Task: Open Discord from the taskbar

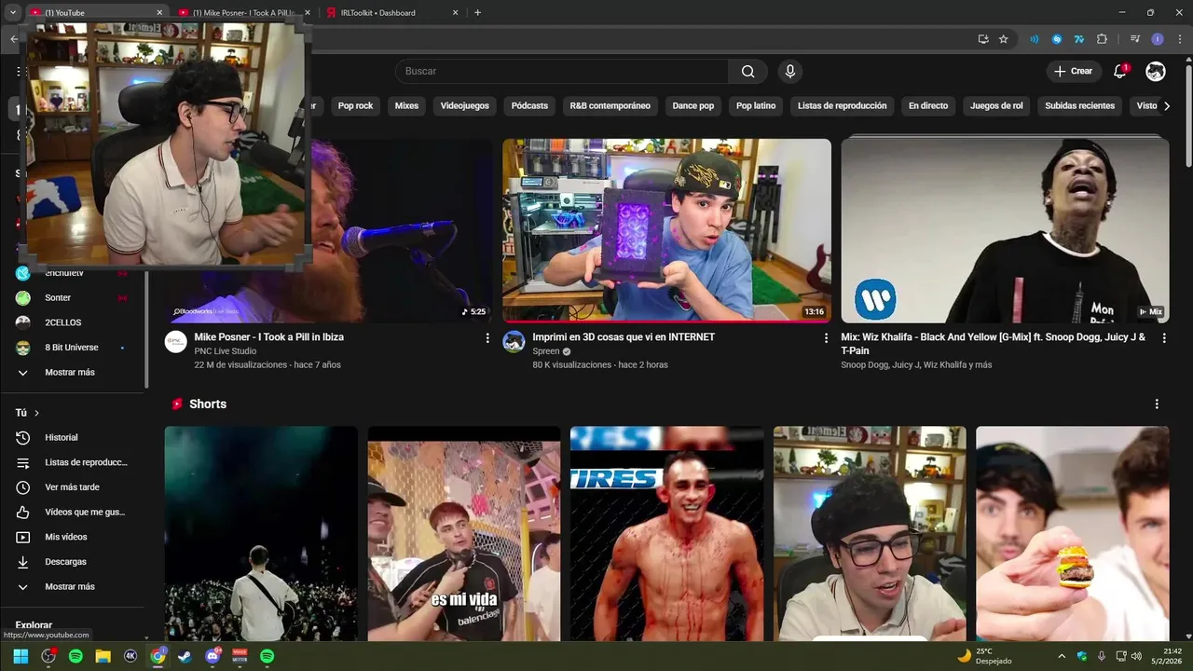Action: pyautogui.click(x=213, y=656)
